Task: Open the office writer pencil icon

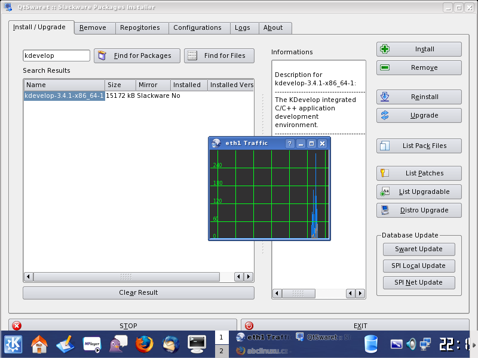Action: 66,344
